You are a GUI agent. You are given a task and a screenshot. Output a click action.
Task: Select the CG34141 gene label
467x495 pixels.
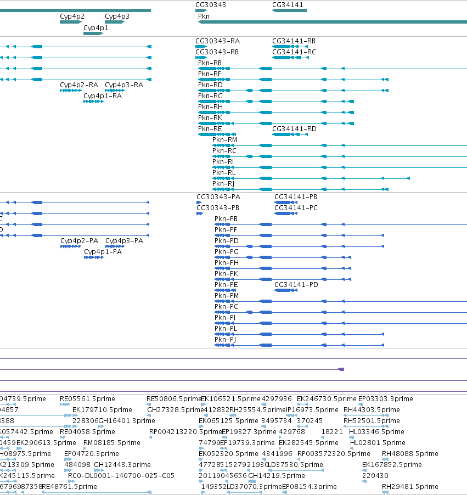tap(288, 5)
